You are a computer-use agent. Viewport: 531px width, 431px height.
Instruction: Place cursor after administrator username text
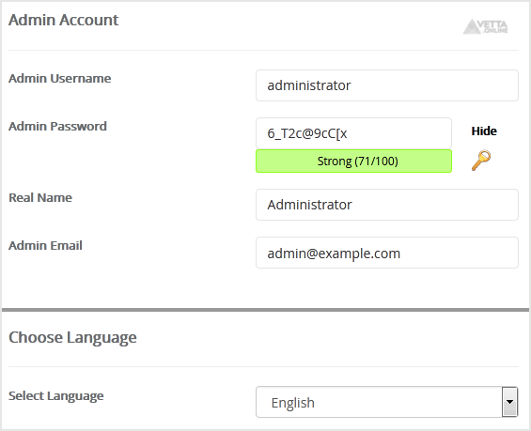pos(351,85)
